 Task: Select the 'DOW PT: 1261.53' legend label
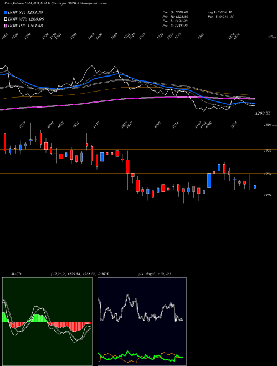(25, 26)
